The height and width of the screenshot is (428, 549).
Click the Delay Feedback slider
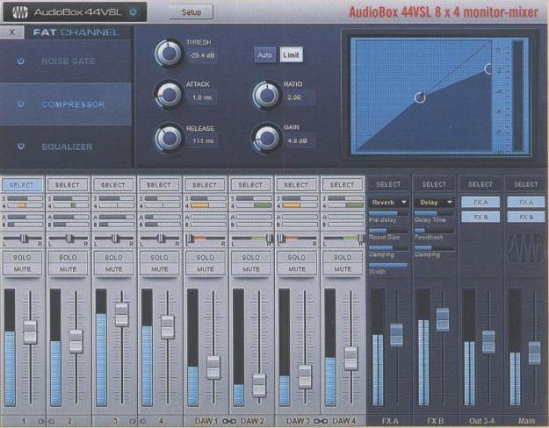coord(434,231)
